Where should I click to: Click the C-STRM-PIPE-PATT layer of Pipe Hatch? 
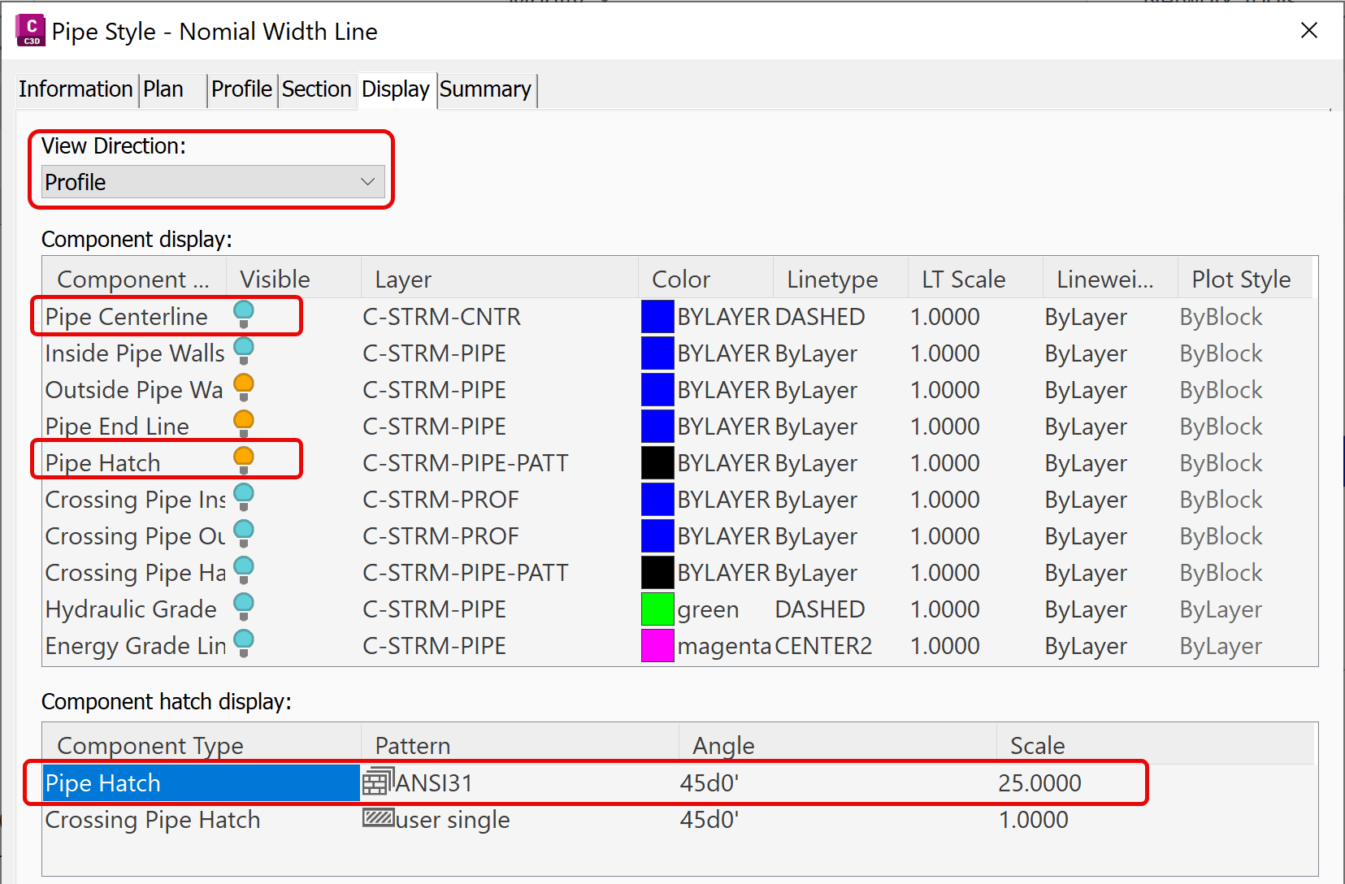pos(465,462)
